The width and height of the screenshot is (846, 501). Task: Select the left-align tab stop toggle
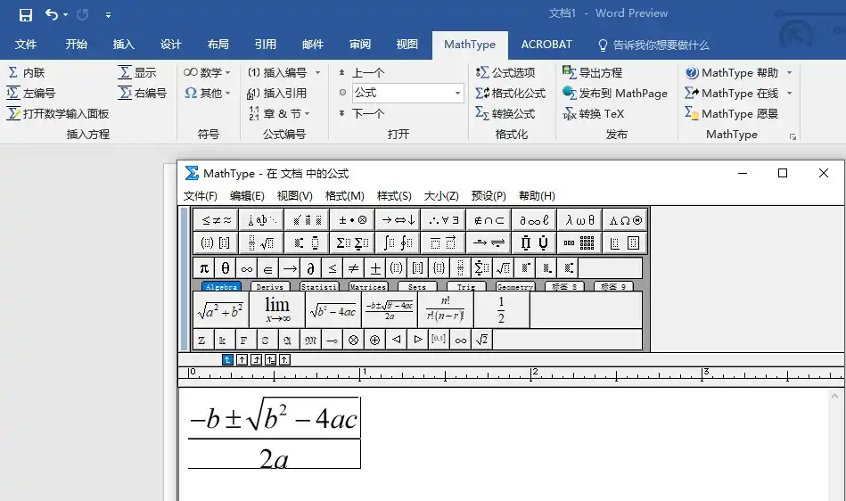coord(227,360)
